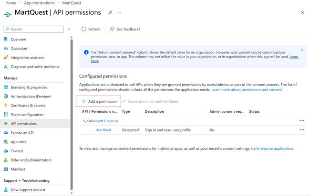
Task: Go to App registrations breadcrumb
Action: tap(39, 3)
